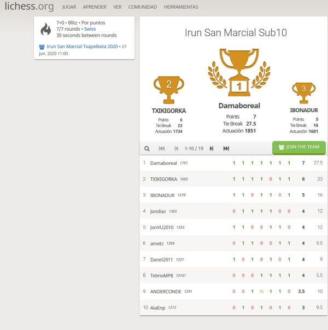Screen dimensions: 328x330
Task: Follow the Swiss tournament format link
Action: [x=90, y=29]
